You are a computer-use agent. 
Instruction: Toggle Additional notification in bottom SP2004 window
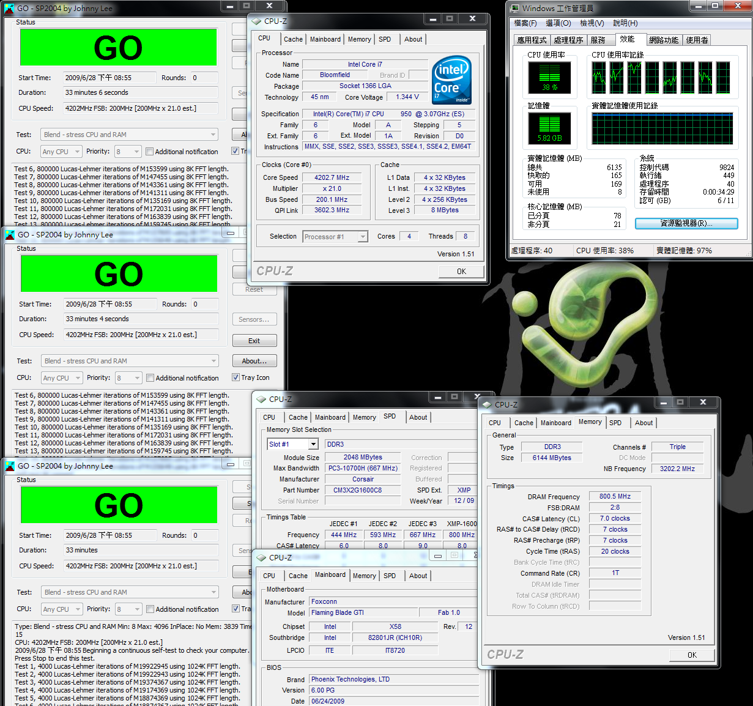[x=150, y=609]
